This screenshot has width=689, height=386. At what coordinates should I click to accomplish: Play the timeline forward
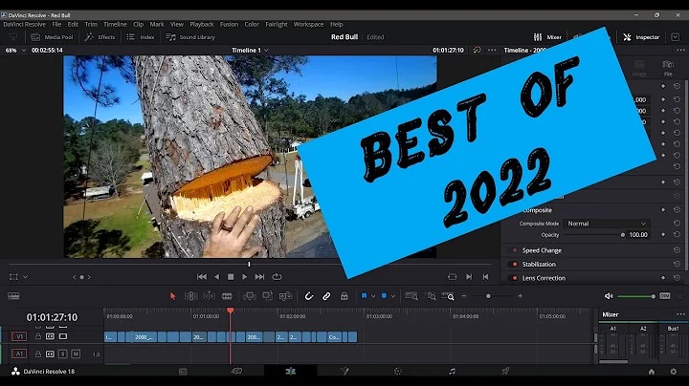click(245, 277)
